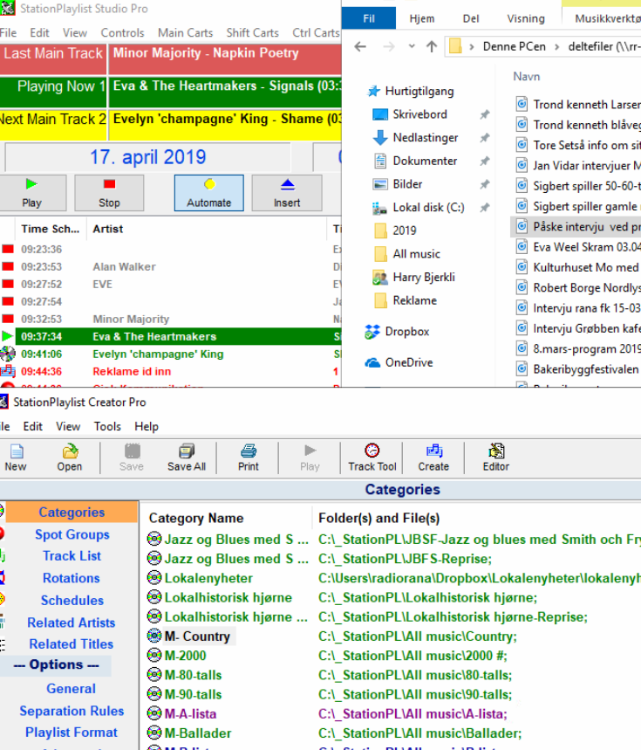Image resolution: width=641 pixels, height=750 pixels.
Task: Open Schedules in Creator sidebar
Action: (x=72, y=601)
